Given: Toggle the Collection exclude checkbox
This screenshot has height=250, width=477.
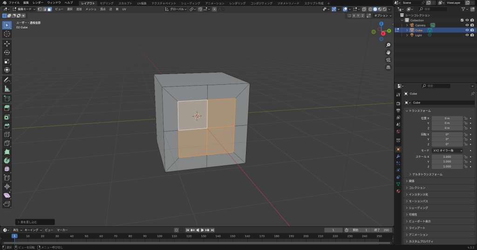Looking at the screenshot, I should 462,20.
